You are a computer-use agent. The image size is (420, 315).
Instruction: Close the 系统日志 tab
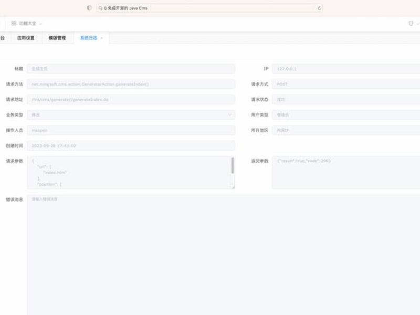[x=101, y=38]
